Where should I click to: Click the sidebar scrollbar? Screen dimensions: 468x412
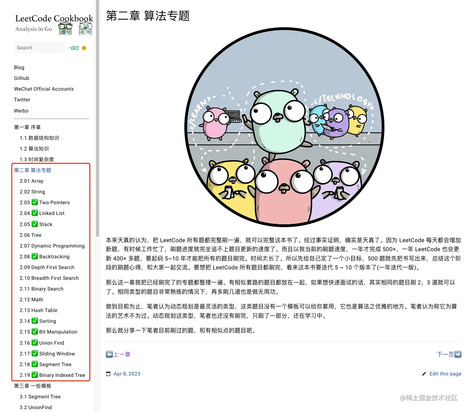98,118
